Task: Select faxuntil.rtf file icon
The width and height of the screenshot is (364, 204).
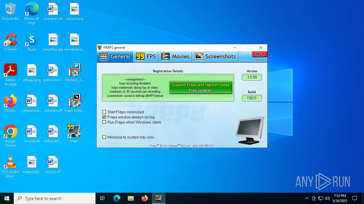Action: click(32, 134)
